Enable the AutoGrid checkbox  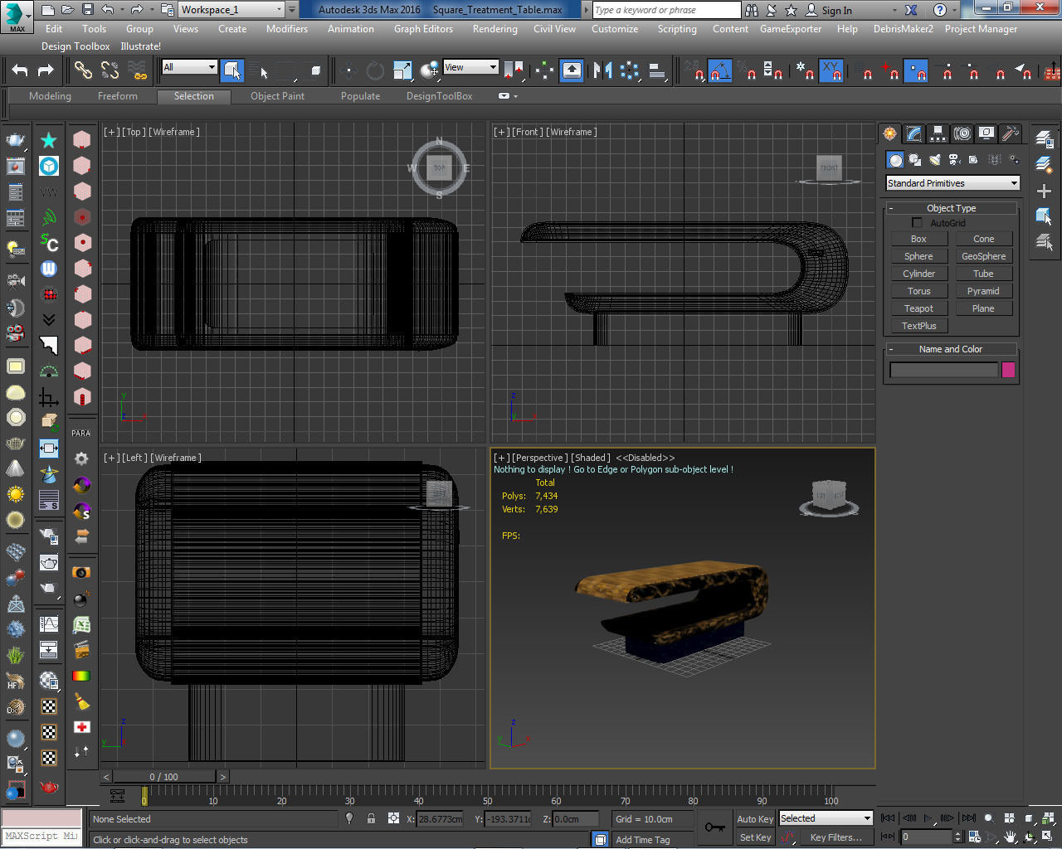pyautogui.click(x=917, y=223)
